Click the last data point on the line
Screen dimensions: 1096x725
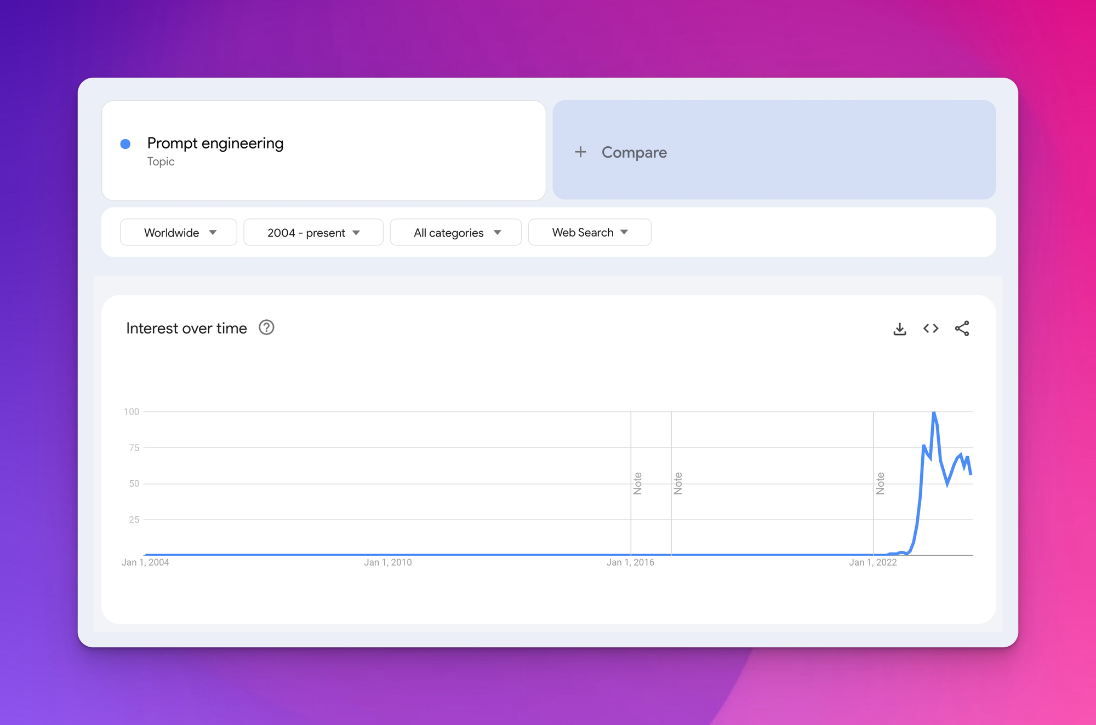[x=971, y=474]
